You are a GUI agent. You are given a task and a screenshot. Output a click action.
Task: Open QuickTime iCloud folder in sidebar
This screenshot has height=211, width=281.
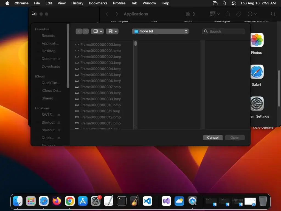[x=51, y=83]
